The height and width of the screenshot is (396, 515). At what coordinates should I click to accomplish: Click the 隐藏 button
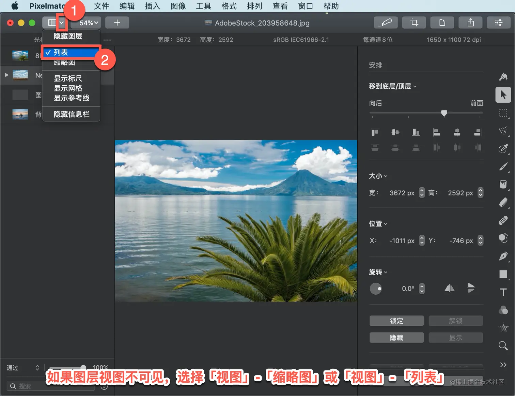396,338
